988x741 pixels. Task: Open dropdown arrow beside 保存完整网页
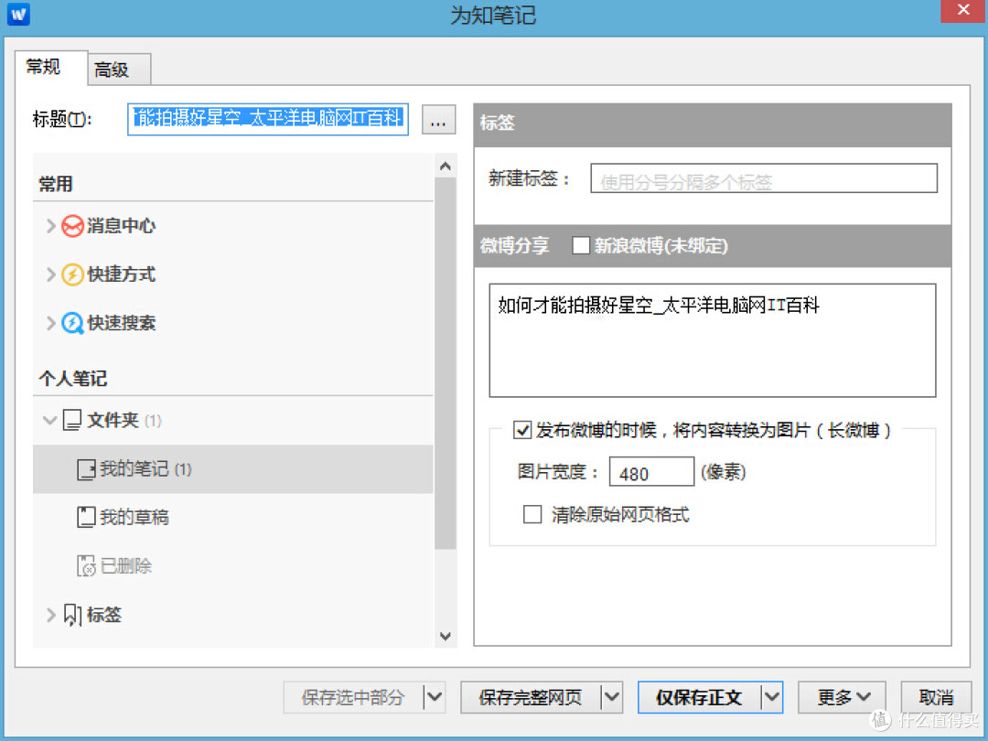click(x=611, y=697)
